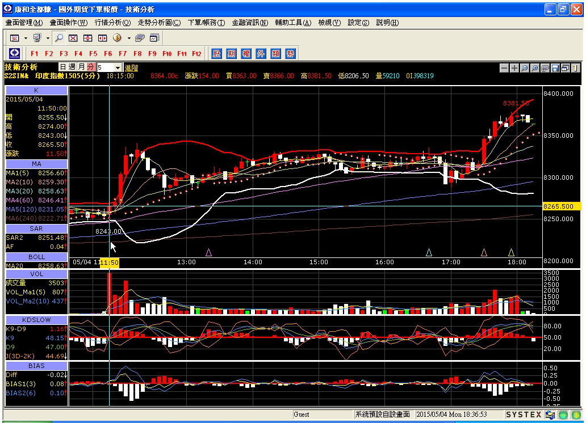Click the blue 類 category button
This screenshot has width=586, height=423.
[275, 53]
